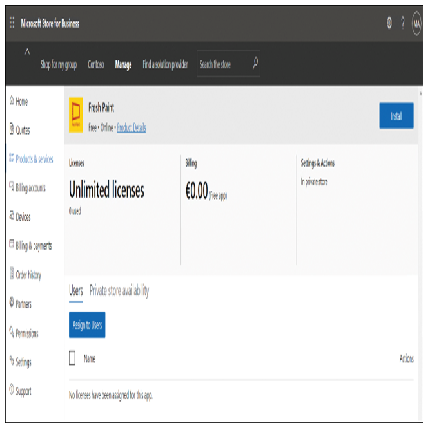The height and width of the screenshot is (428, 428).
Task: Click the Permissions key icon
Action: click(x=12, y=331)
